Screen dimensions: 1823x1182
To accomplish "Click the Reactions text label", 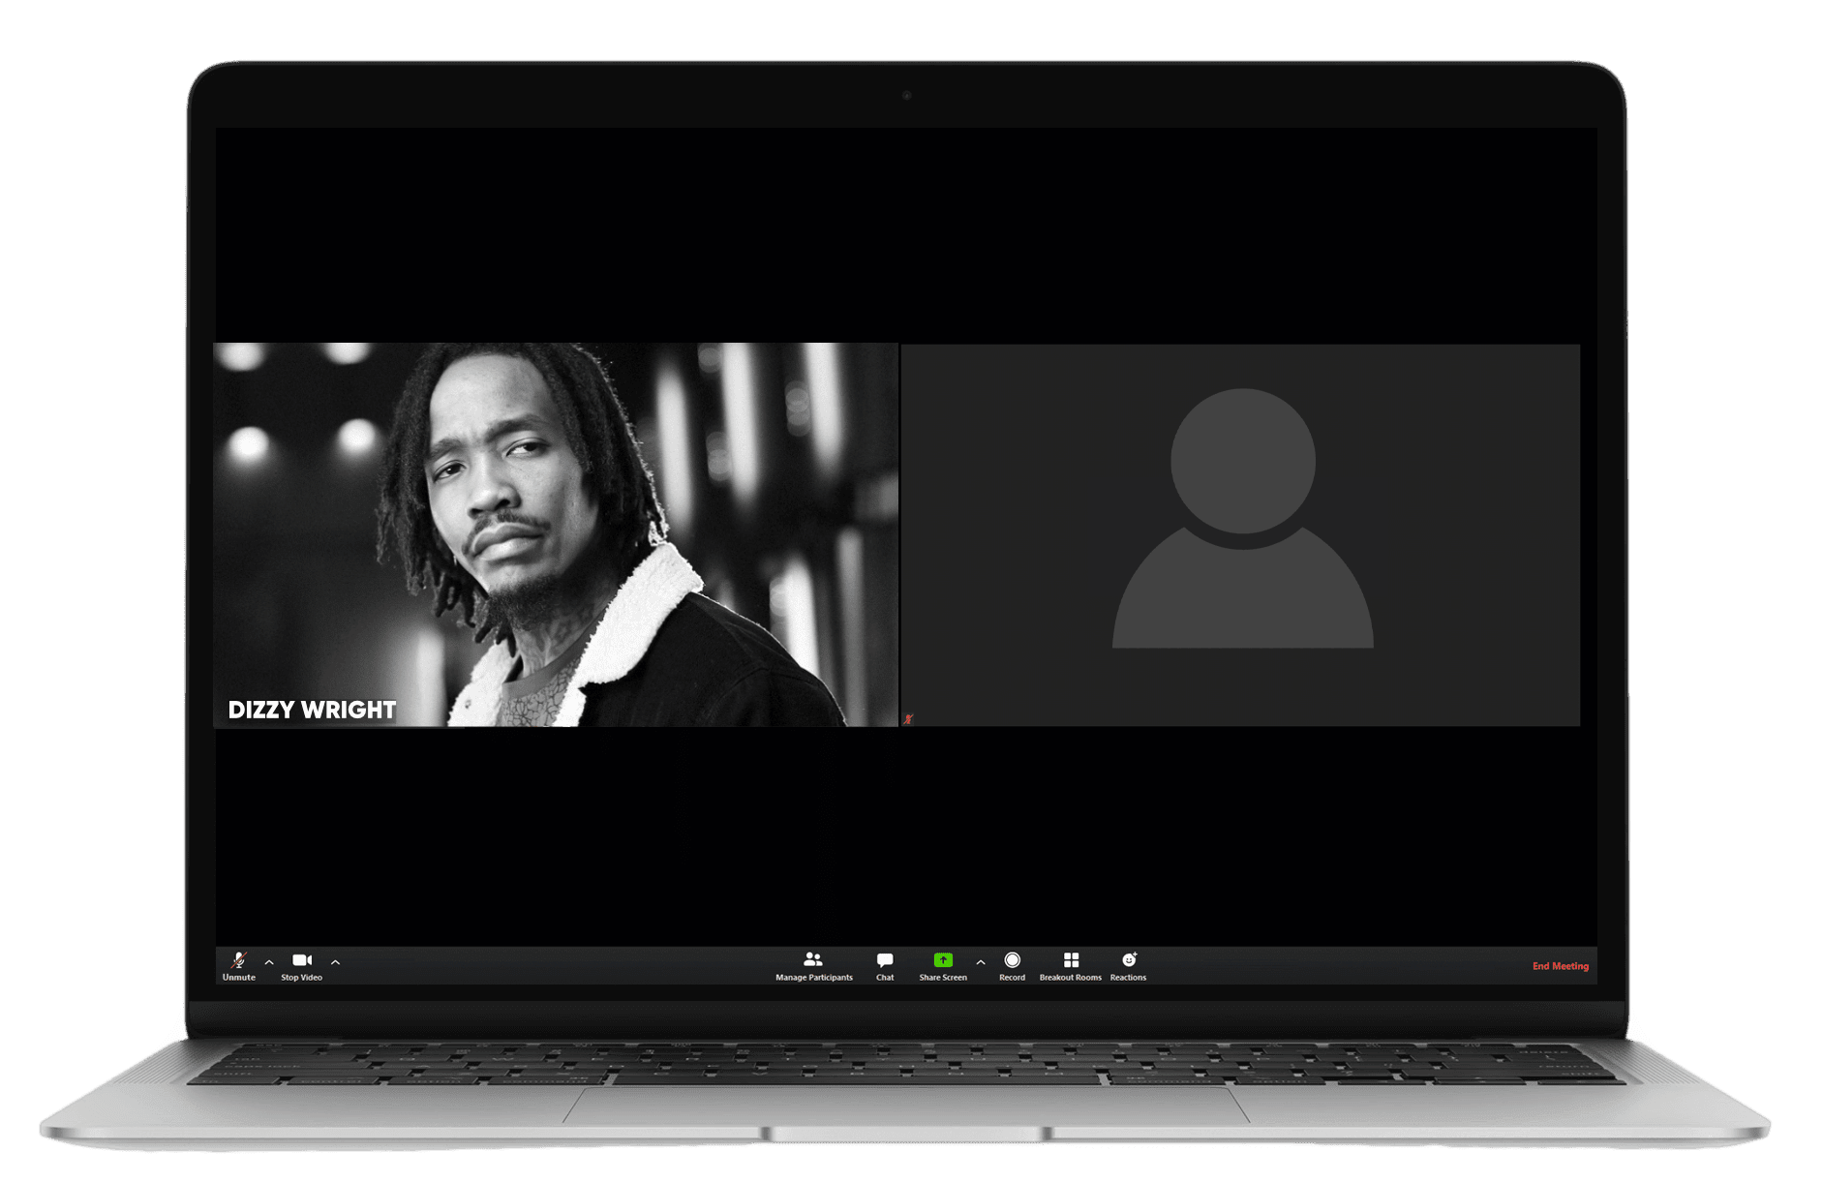I will pos(1128,978).
